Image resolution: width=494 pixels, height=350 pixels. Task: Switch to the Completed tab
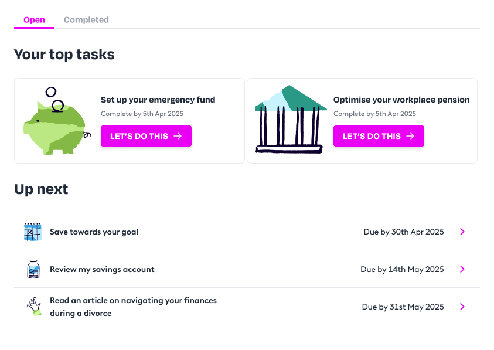86,20
